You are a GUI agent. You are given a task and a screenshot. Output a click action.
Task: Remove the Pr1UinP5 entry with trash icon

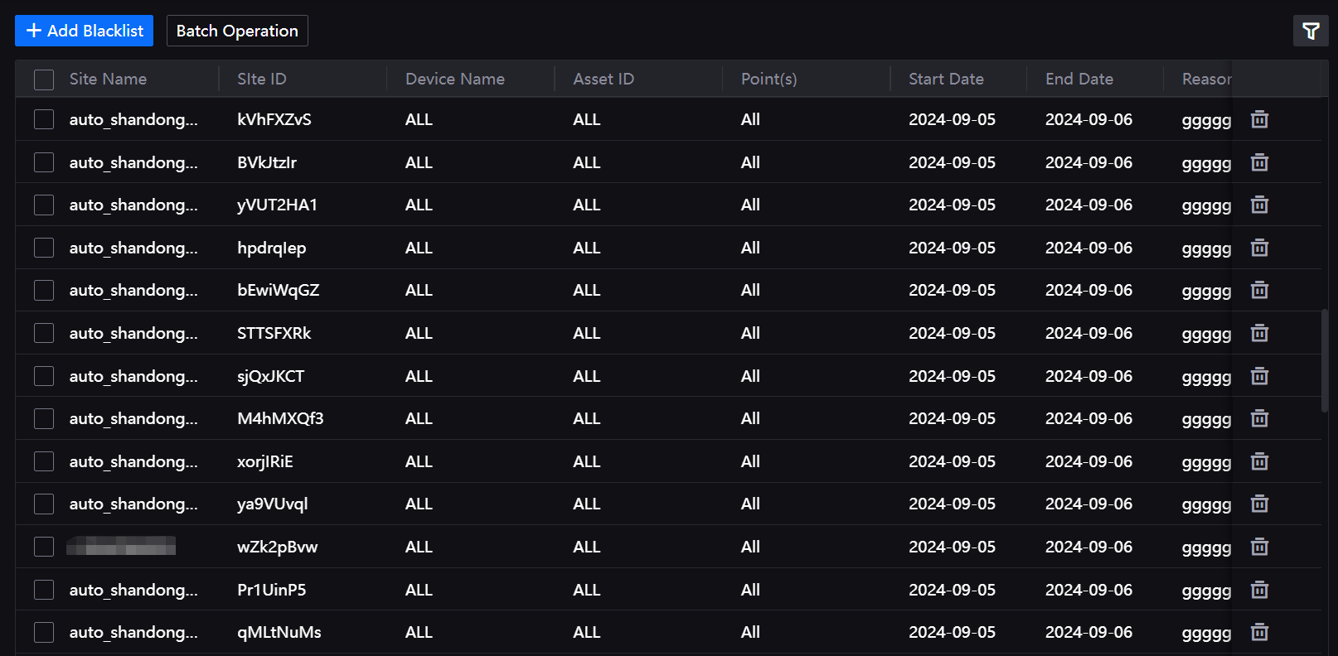point(1259,590)
